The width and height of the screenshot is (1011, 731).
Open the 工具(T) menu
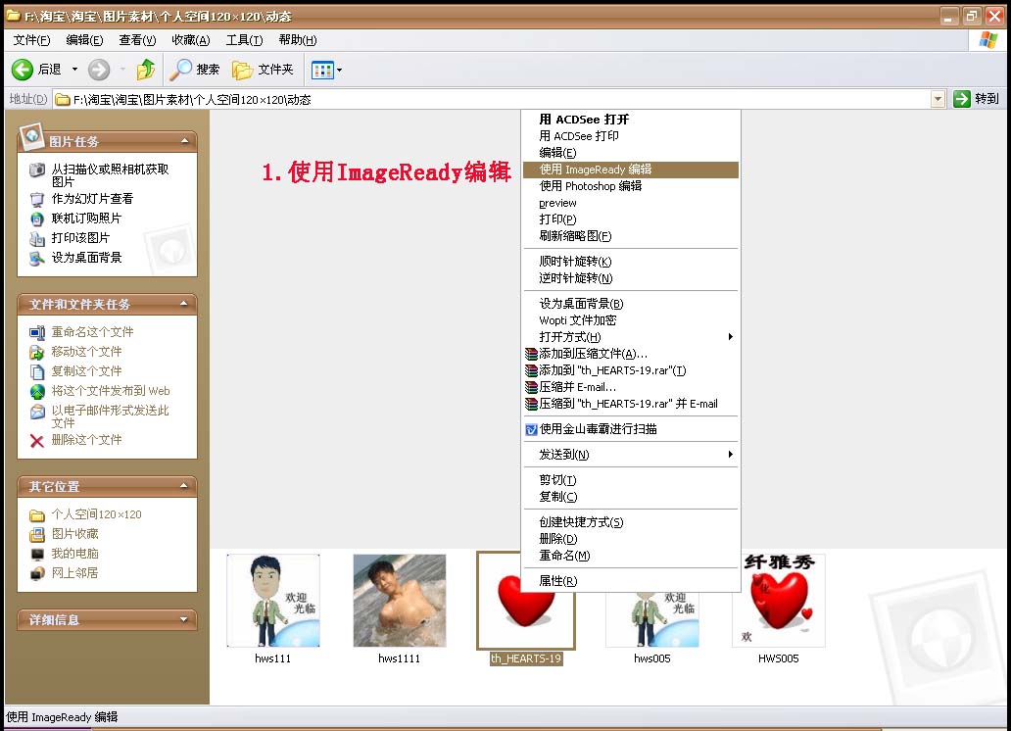click(x=244, y=40)
